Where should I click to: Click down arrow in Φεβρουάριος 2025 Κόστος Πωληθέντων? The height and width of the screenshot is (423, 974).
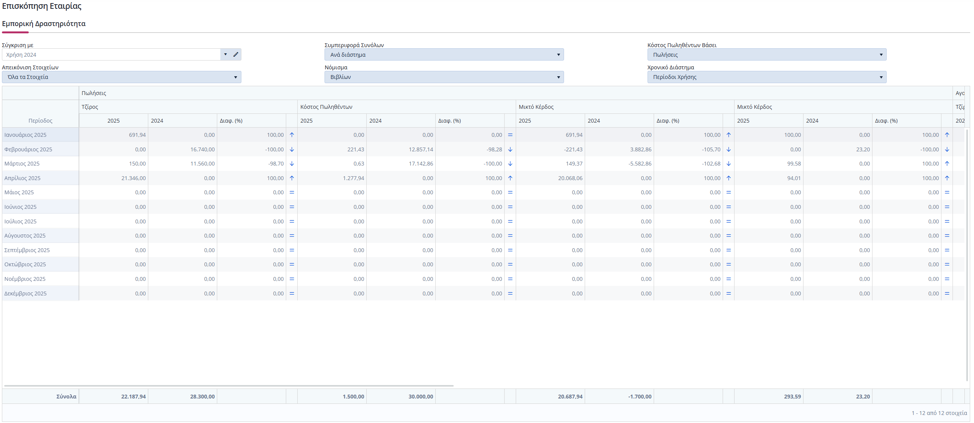(x=510, y=149)
